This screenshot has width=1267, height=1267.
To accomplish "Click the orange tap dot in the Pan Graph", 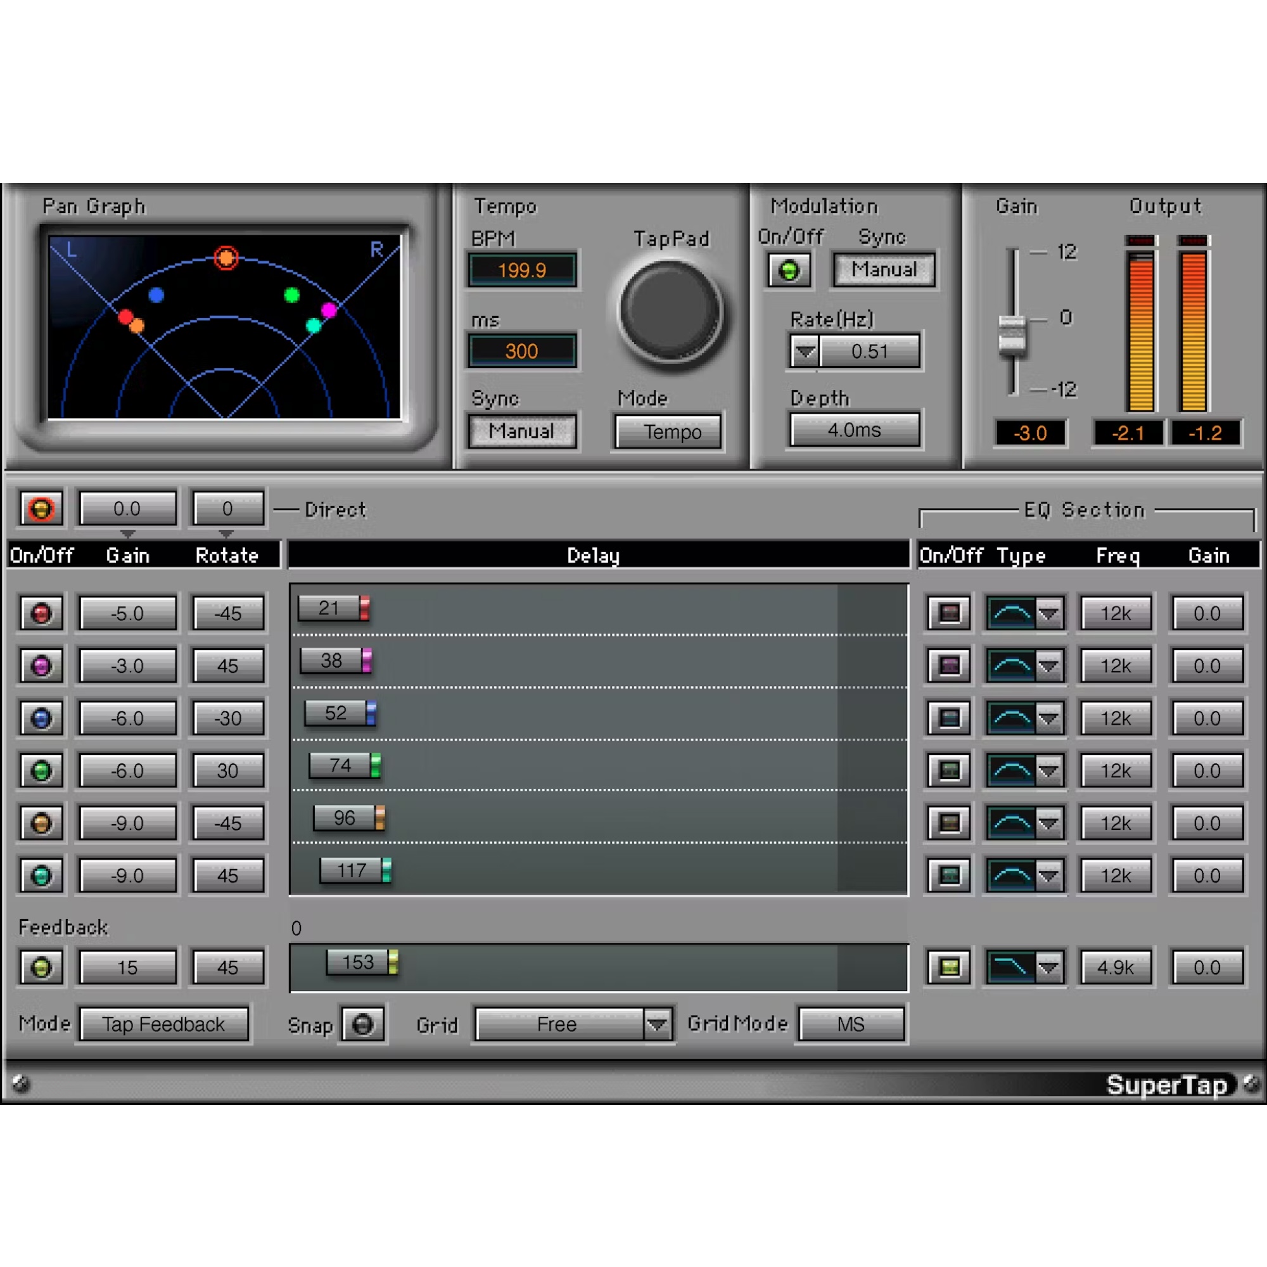I will (137, 324).
